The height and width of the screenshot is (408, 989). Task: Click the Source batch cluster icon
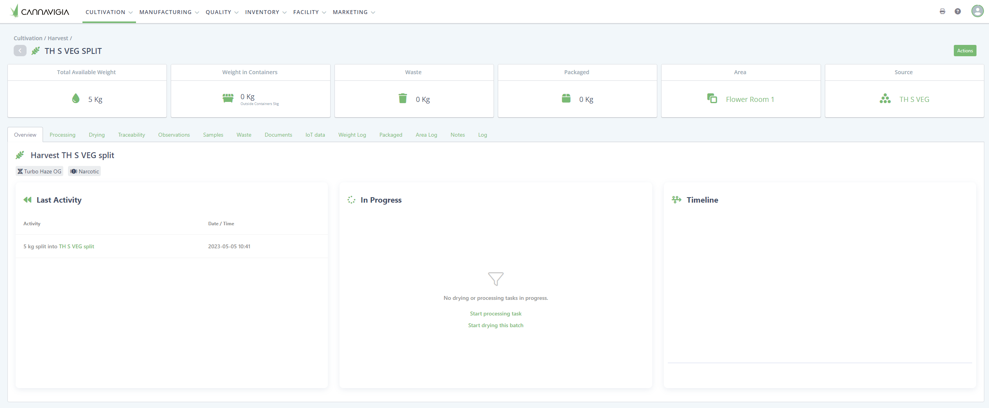click(885, 99)
